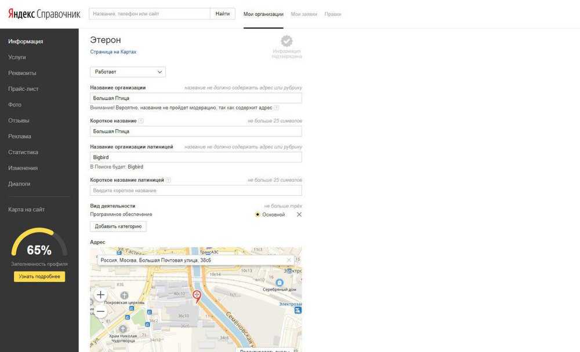Click the Название организации латиницей field

coord(195,157)
